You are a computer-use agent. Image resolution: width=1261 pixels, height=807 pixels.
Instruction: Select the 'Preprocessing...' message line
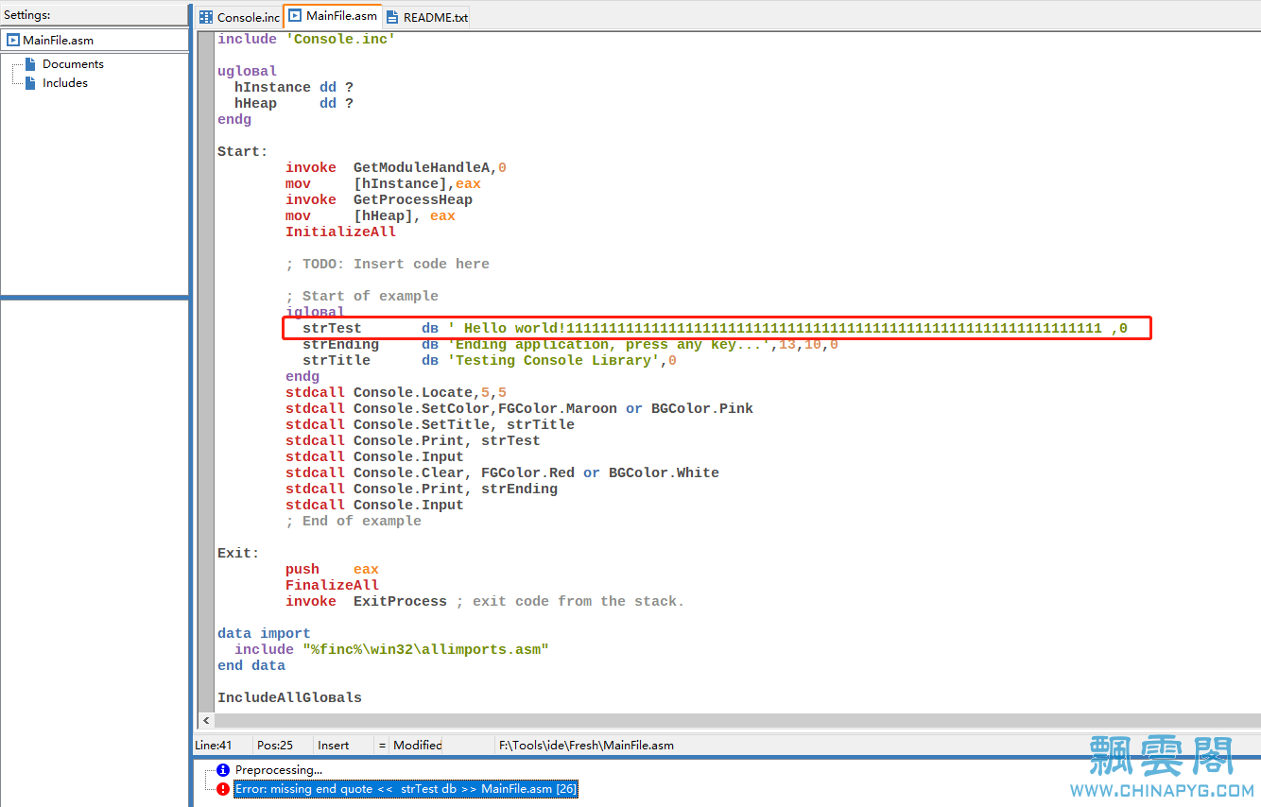click(279, 770)
